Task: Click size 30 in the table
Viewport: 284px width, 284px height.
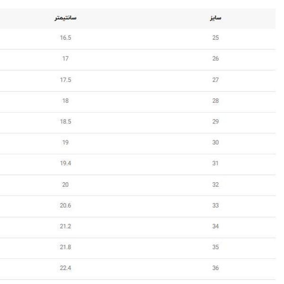Action: click(x=215, y=142)
